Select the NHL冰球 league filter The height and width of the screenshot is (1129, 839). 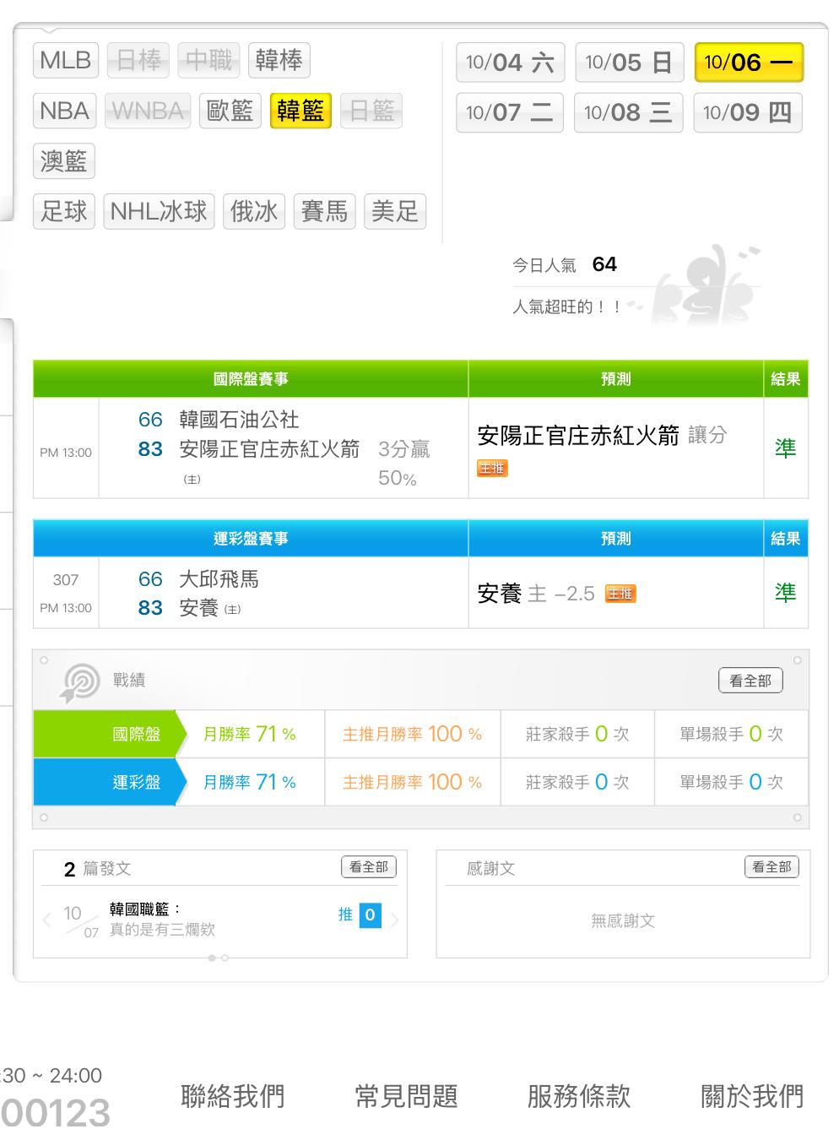coord(159,211)
